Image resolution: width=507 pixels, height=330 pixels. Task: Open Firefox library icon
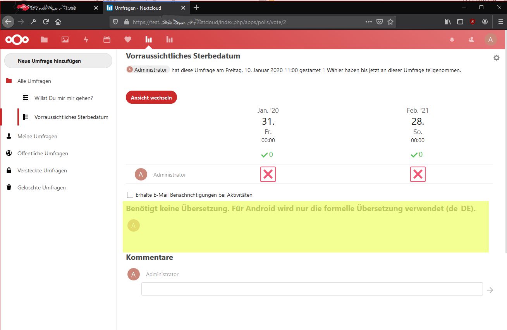tap(448, 22)
